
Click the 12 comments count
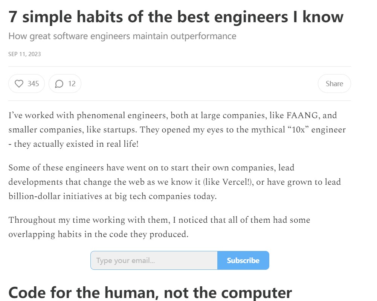(72, 84)
